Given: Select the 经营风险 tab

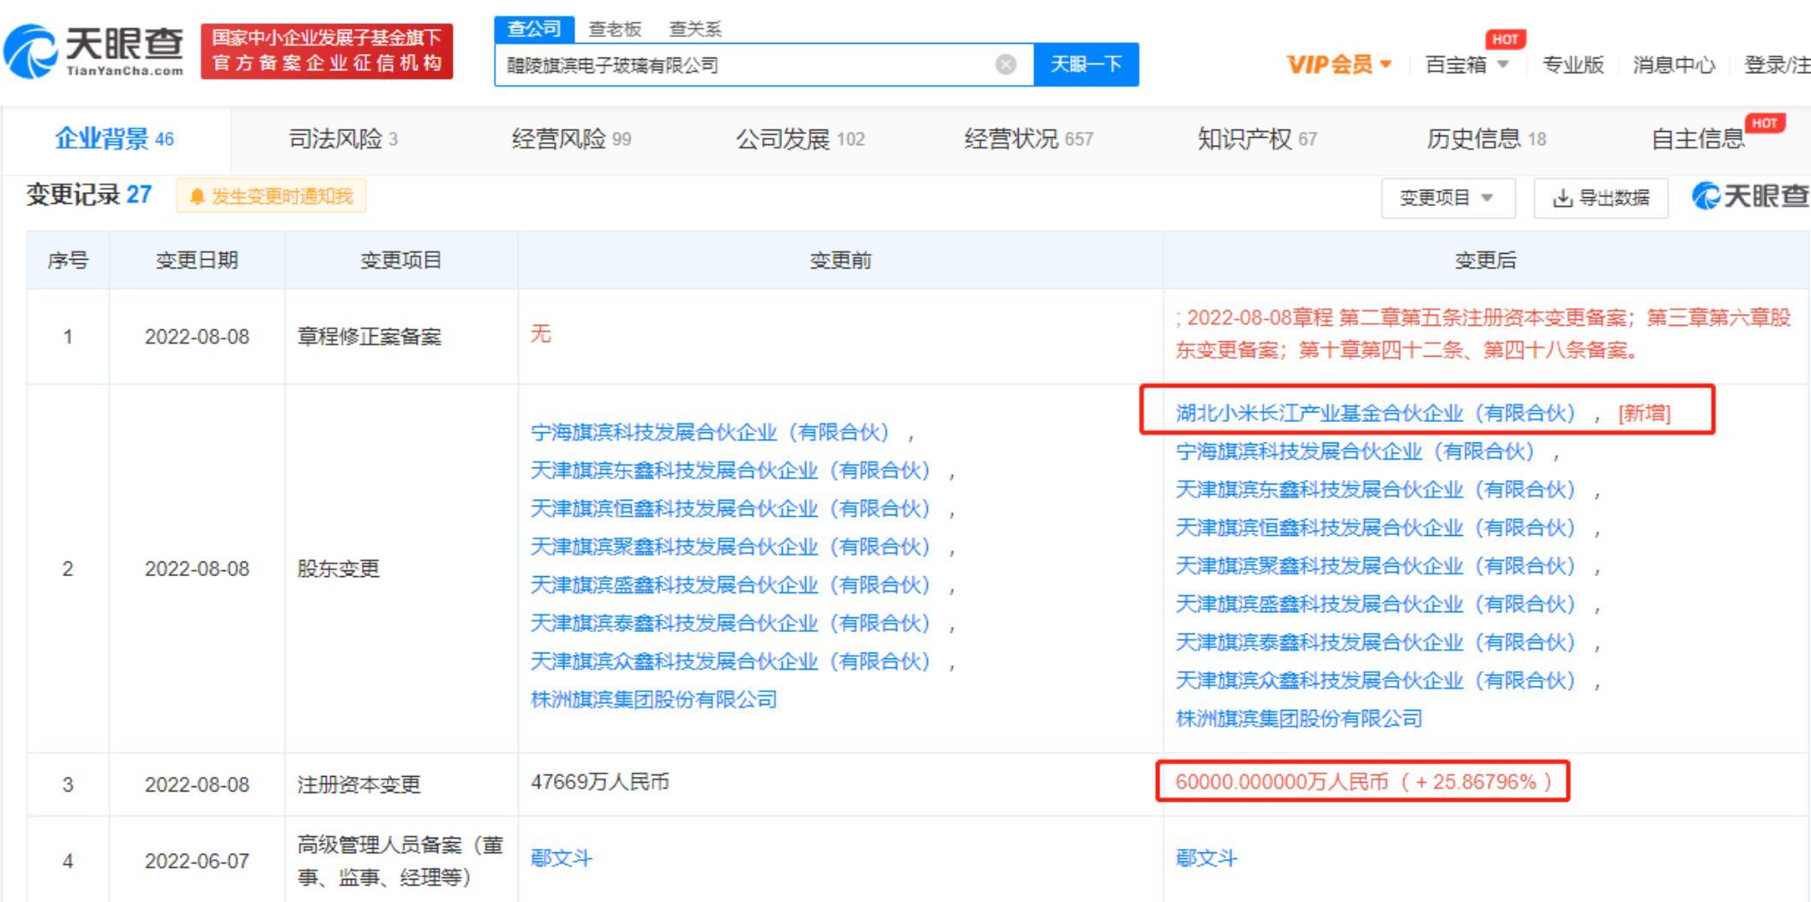Looking at the screenshot, I should click(x=571, y=139).
